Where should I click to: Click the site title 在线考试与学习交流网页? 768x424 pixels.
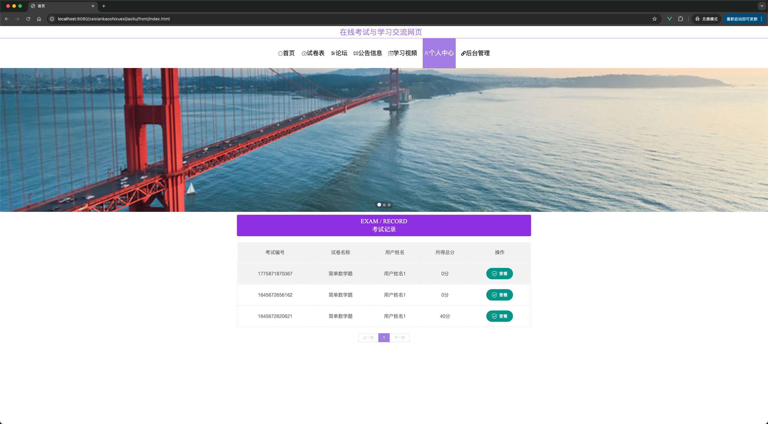point(381,32)
